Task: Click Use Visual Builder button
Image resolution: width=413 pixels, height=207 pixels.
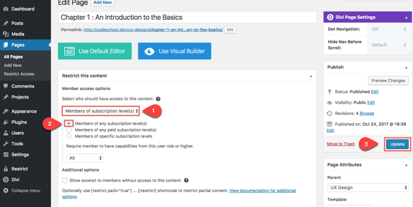Action: [x=175, y=51]
